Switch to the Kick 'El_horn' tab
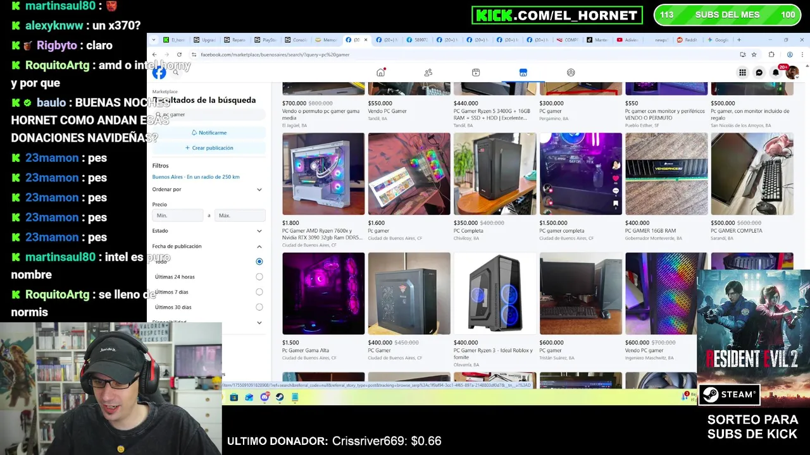This screenshot has width=810, height=455. click(x=175, y=40)
